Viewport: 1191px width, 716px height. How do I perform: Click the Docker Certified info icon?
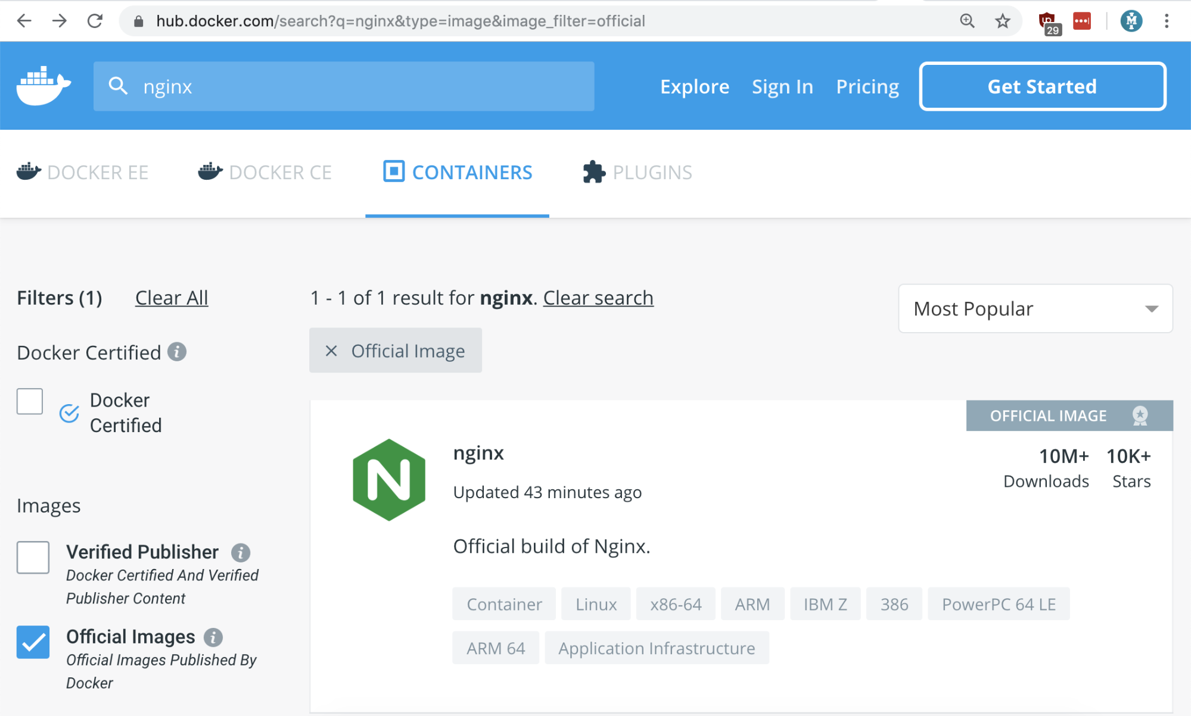[177, 352]
